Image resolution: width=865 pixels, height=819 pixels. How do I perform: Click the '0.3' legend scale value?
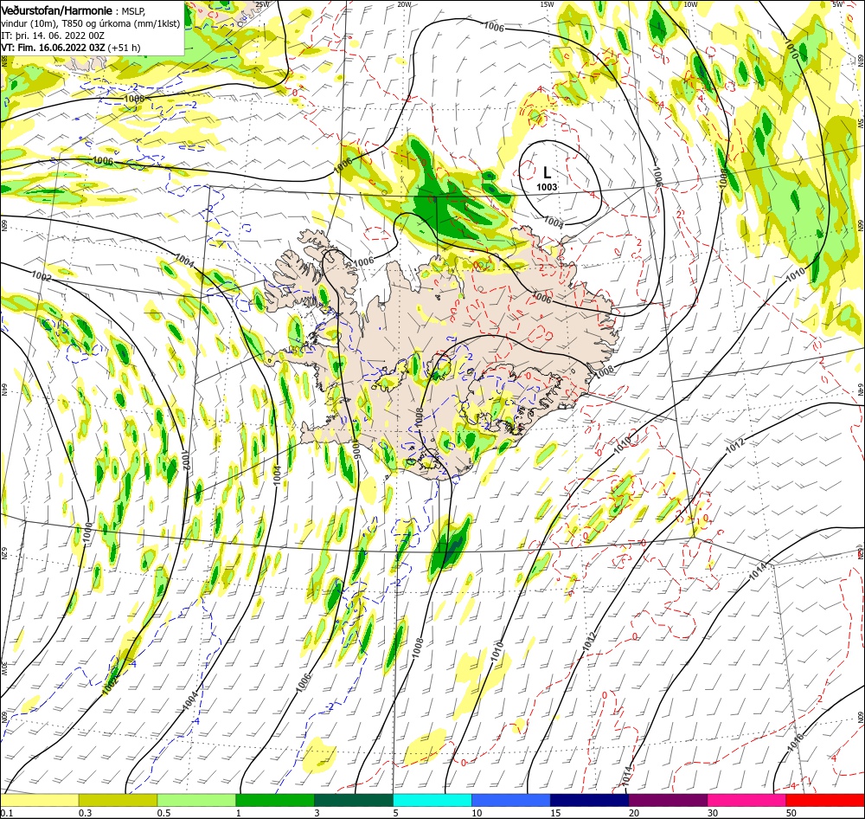[85, 813]
